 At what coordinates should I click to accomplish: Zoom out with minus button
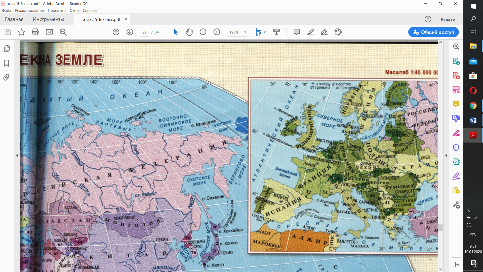tap(203, 32)
